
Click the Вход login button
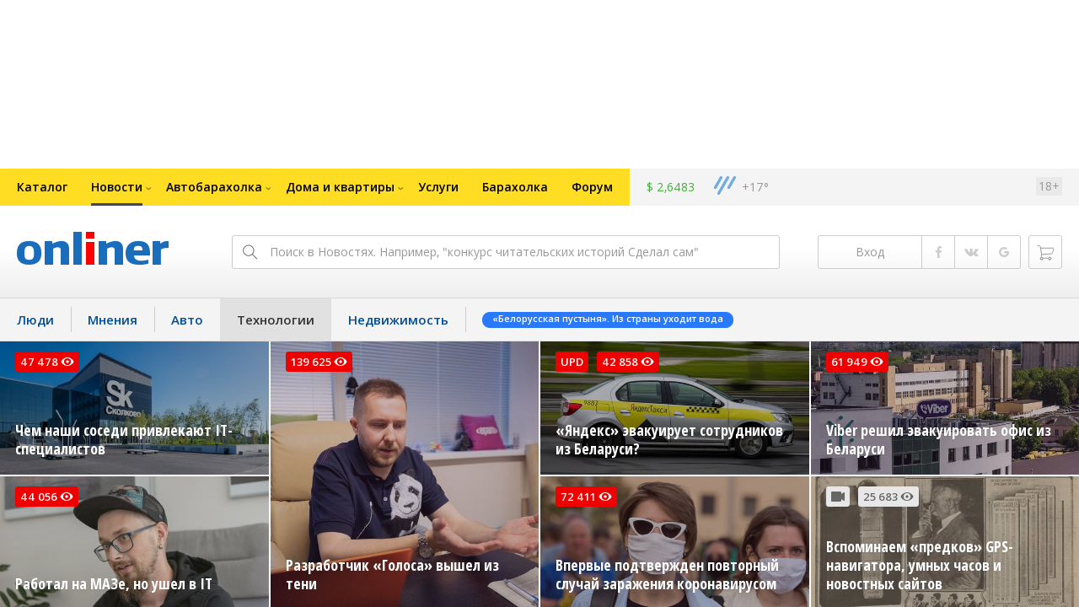pos(870,252)
